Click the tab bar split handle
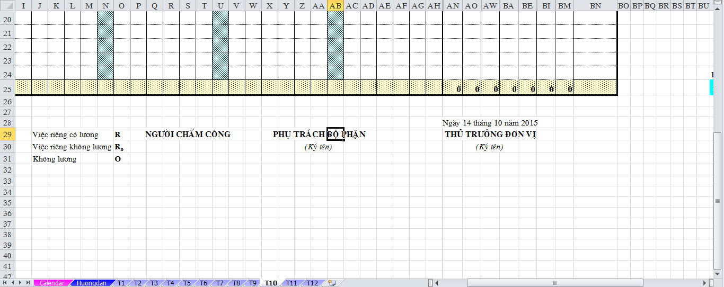724x287 pixels. click(x=430, y=283)
